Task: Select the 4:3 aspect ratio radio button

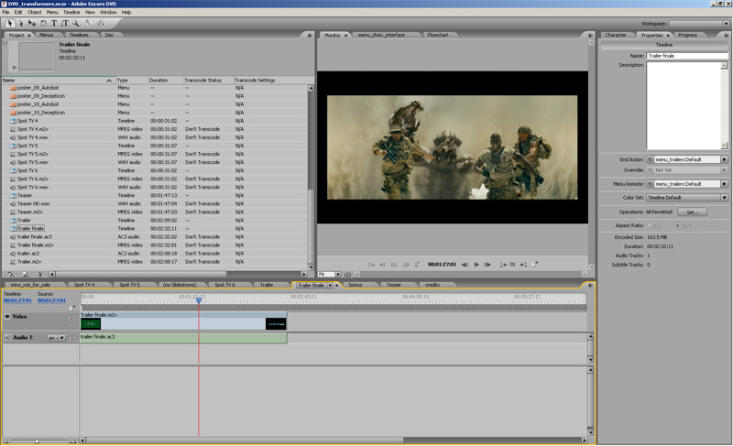Action: [x=651, y=225]
